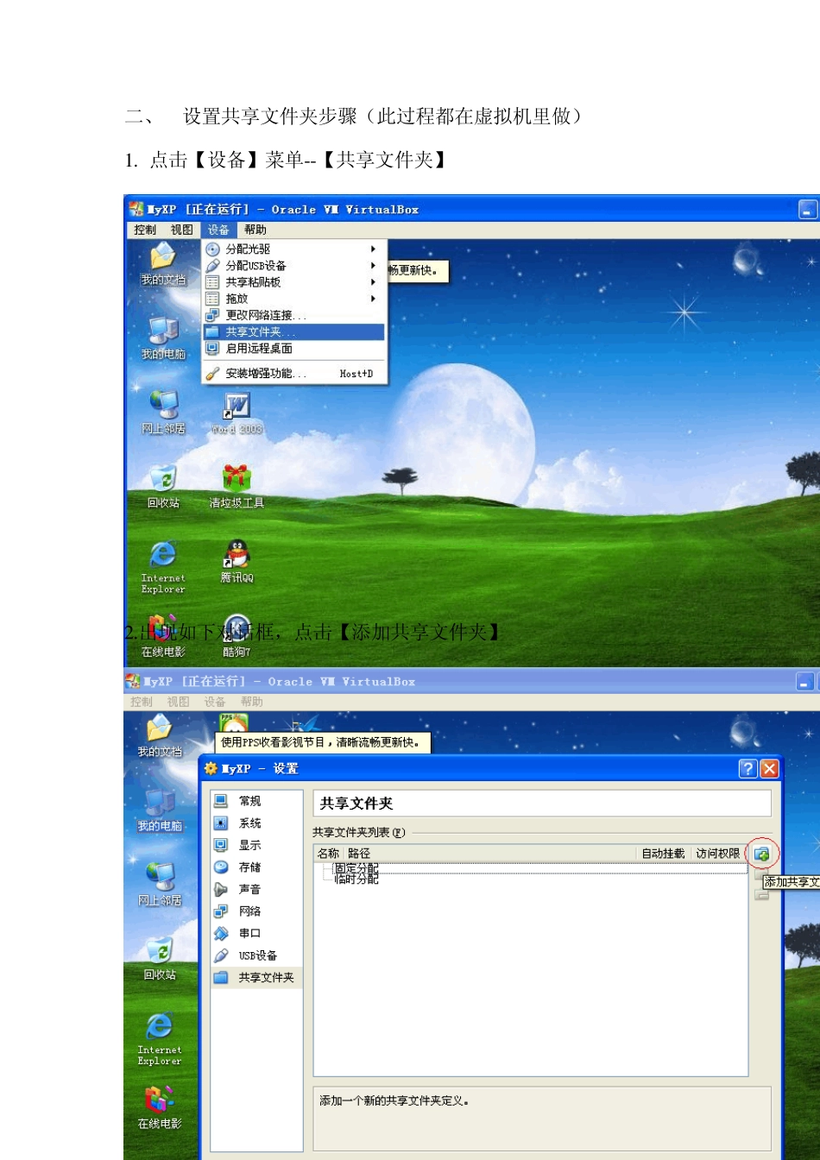Click the PPS icon above the tooltip
820x1160 pixels.
(x=233, y=722)
